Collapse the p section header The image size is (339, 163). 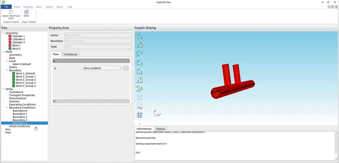coord(91,61)
